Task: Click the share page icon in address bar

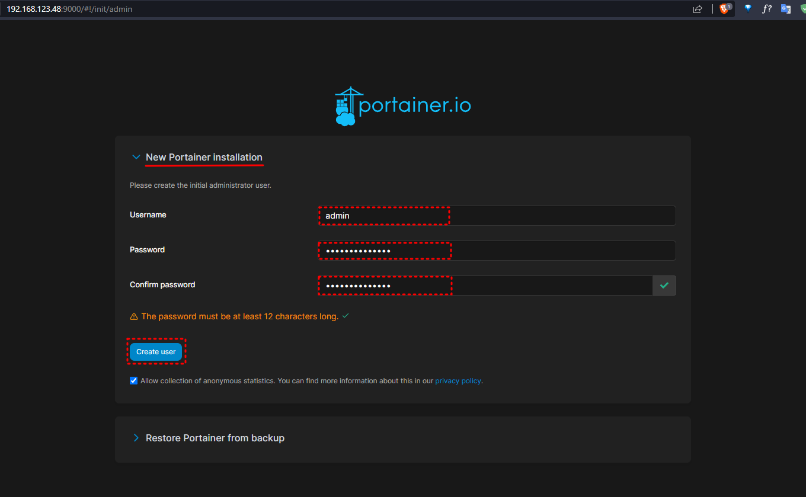Action: (x=698, y=9)
